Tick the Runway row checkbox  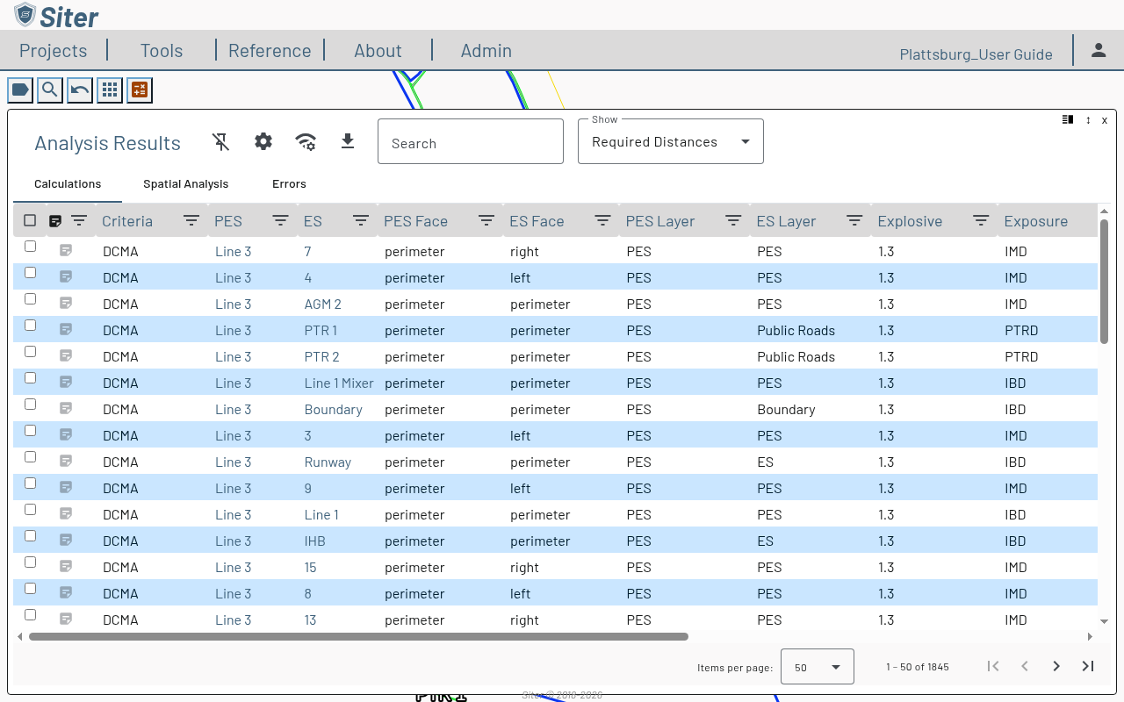click(x=30, y=457)
